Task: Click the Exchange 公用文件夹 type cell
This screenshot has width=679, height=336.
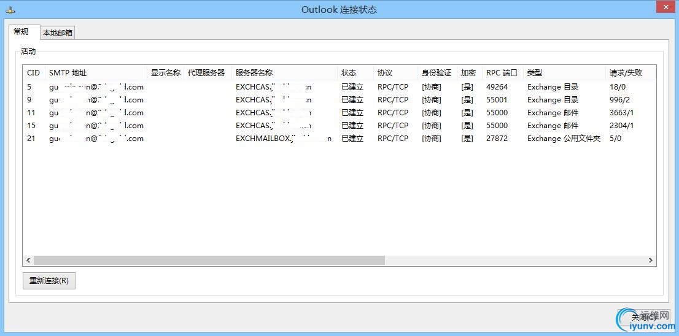Action: [x=564, y=139]
